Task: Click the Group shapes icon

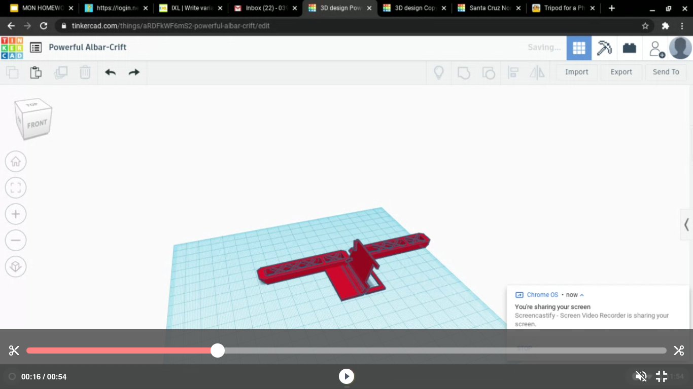Action: pyautogui.click(x=464, y=73)
